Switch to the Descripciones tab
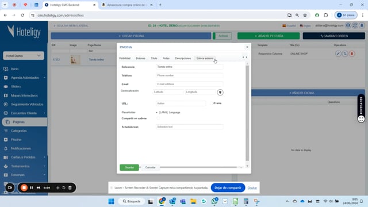The width and height of the screenshot is (368, 207). click(x=183, y=59)
